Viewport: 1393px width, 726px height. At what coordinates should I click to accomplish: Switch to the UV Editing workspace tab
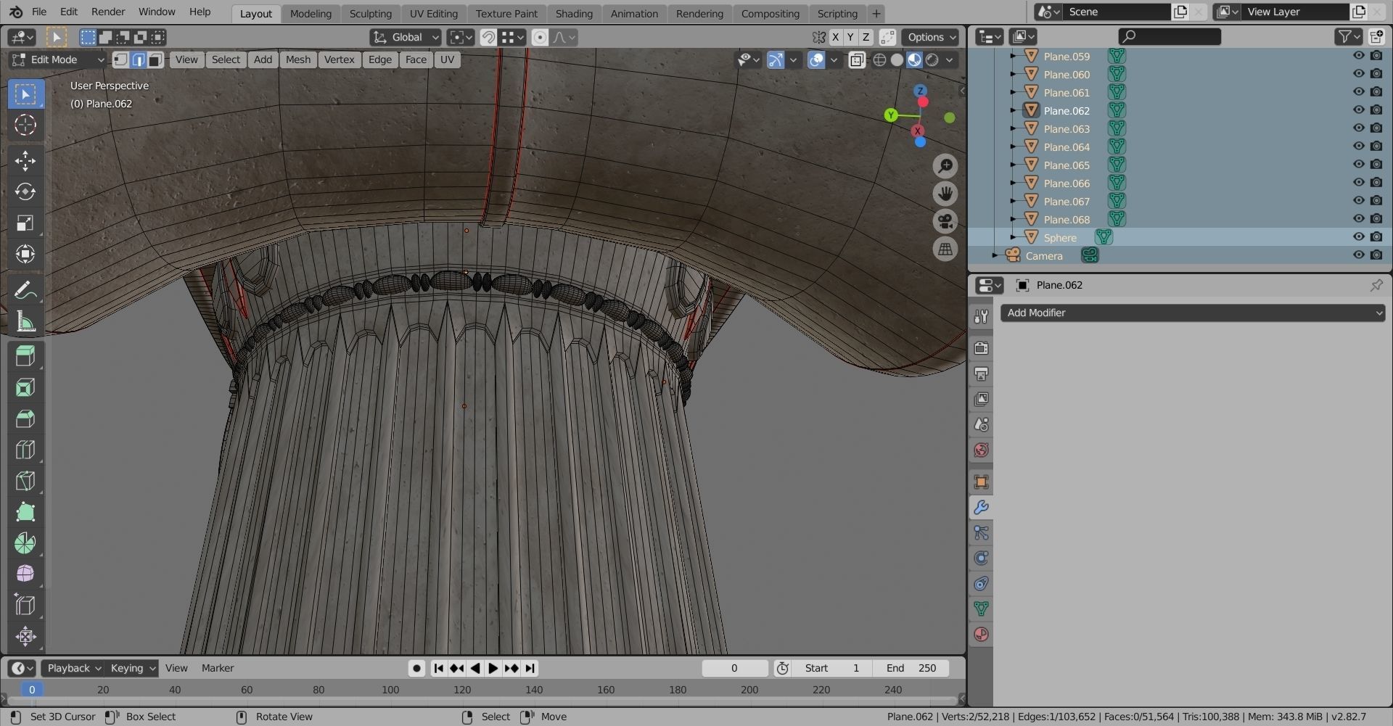[434, 13]
